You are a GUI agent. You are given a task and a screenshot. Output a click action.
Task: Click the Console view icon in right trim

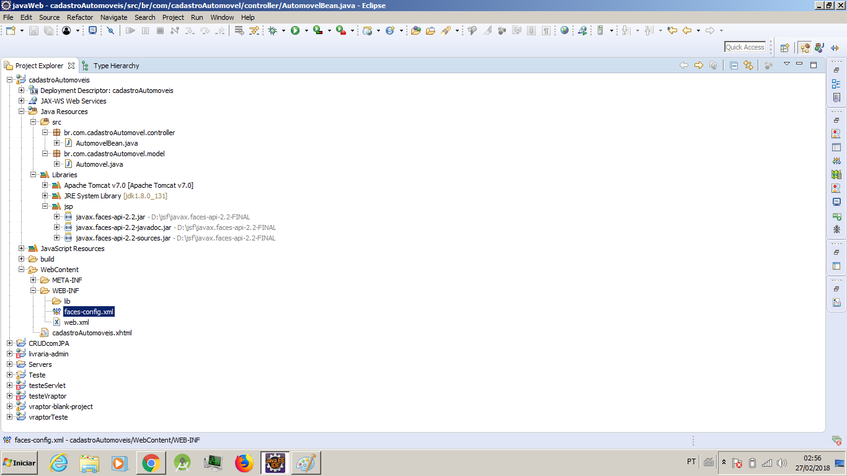pyautogui.click(x=836, y=202)
